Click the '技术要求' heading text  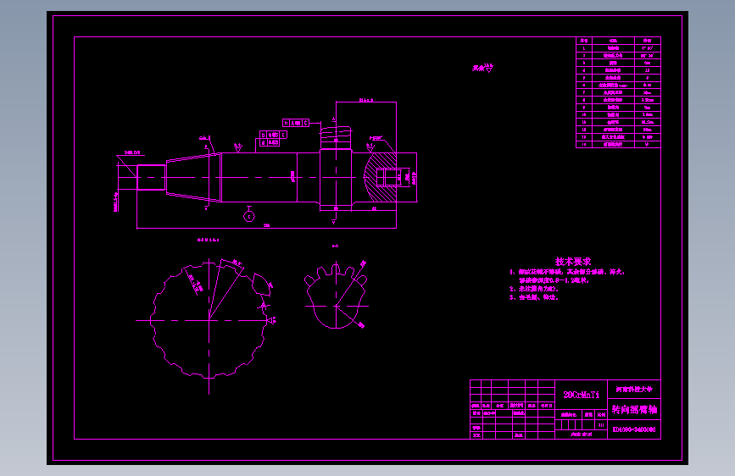[x=573, y=262]
